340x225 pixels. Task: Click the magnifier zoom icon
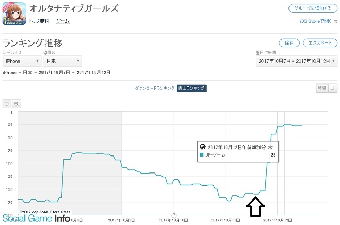pyautogui.click(x=16, y=103)
